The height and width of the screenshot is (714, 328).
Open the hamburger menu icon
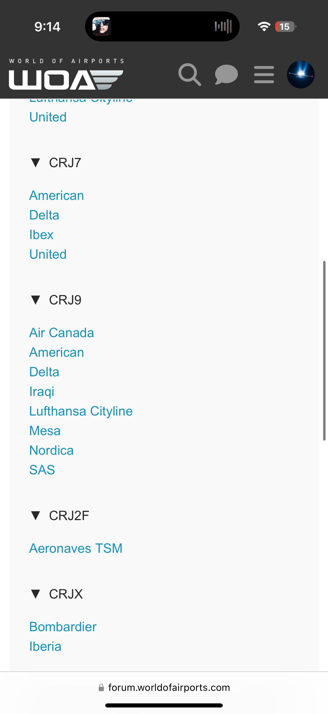click(x=264, y=75)
